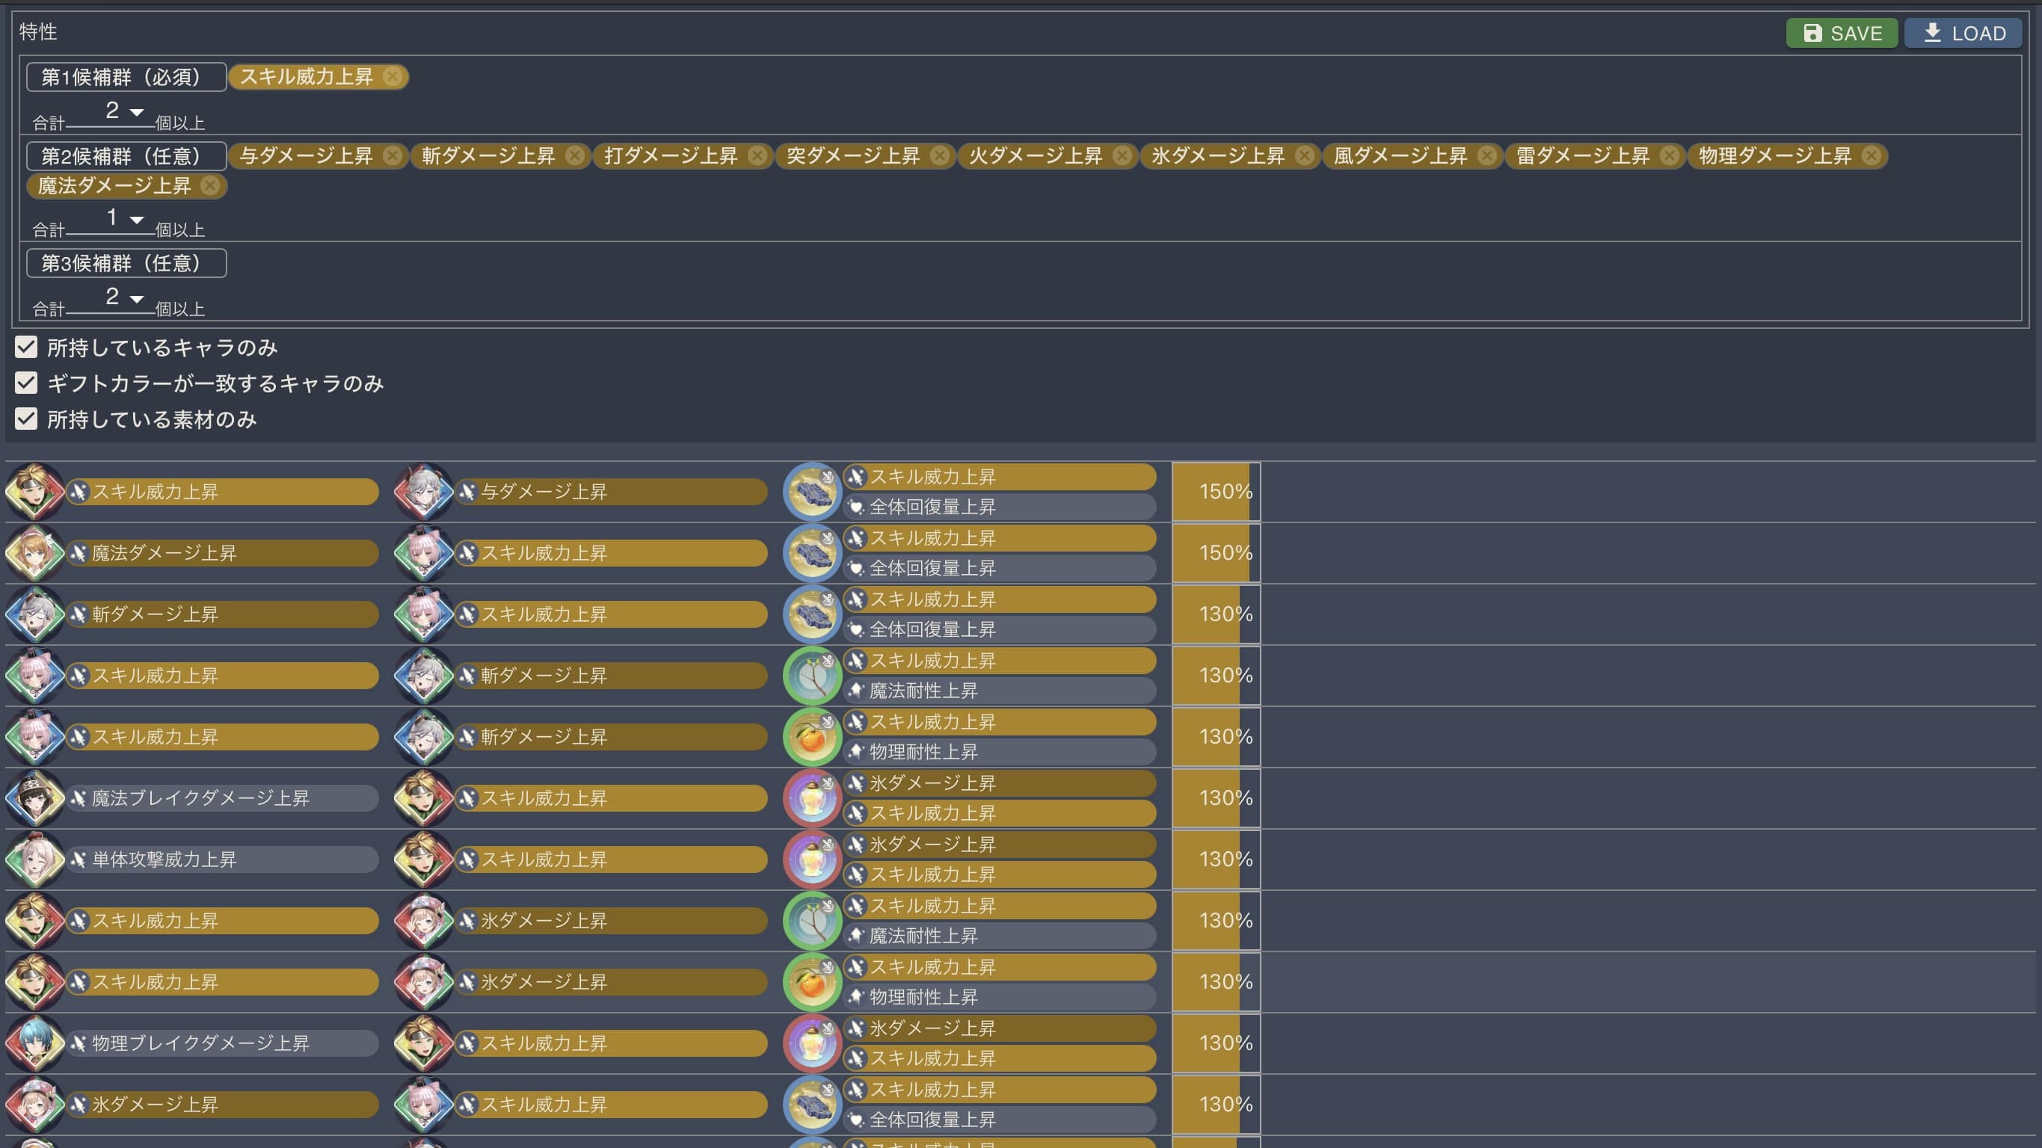Click the branch material icon beside first 魔法耐性上昇
This screenshot has width=2042, height=1148.
812,675
